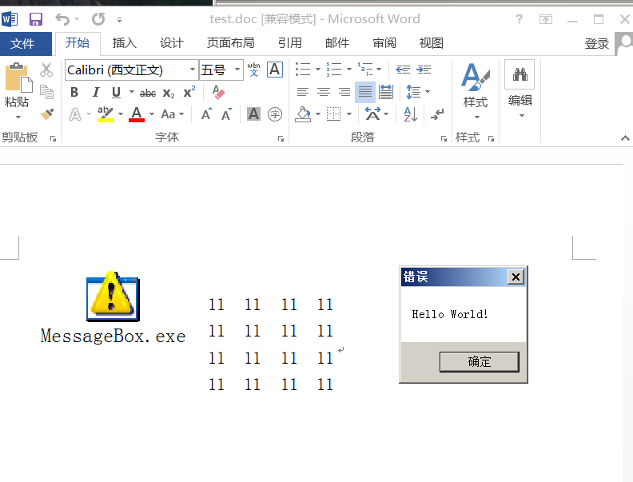Apply red font color

[137, 114]
